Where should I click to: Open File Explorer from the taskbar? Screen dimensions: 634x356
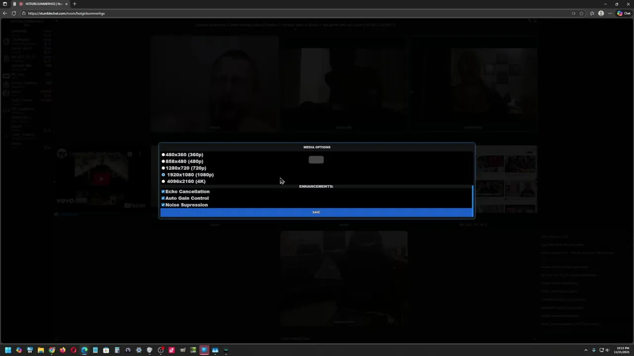click(41, 350)
